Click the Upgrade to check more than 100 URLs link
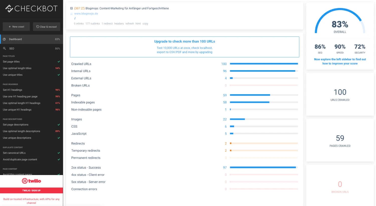 (184, 41)
